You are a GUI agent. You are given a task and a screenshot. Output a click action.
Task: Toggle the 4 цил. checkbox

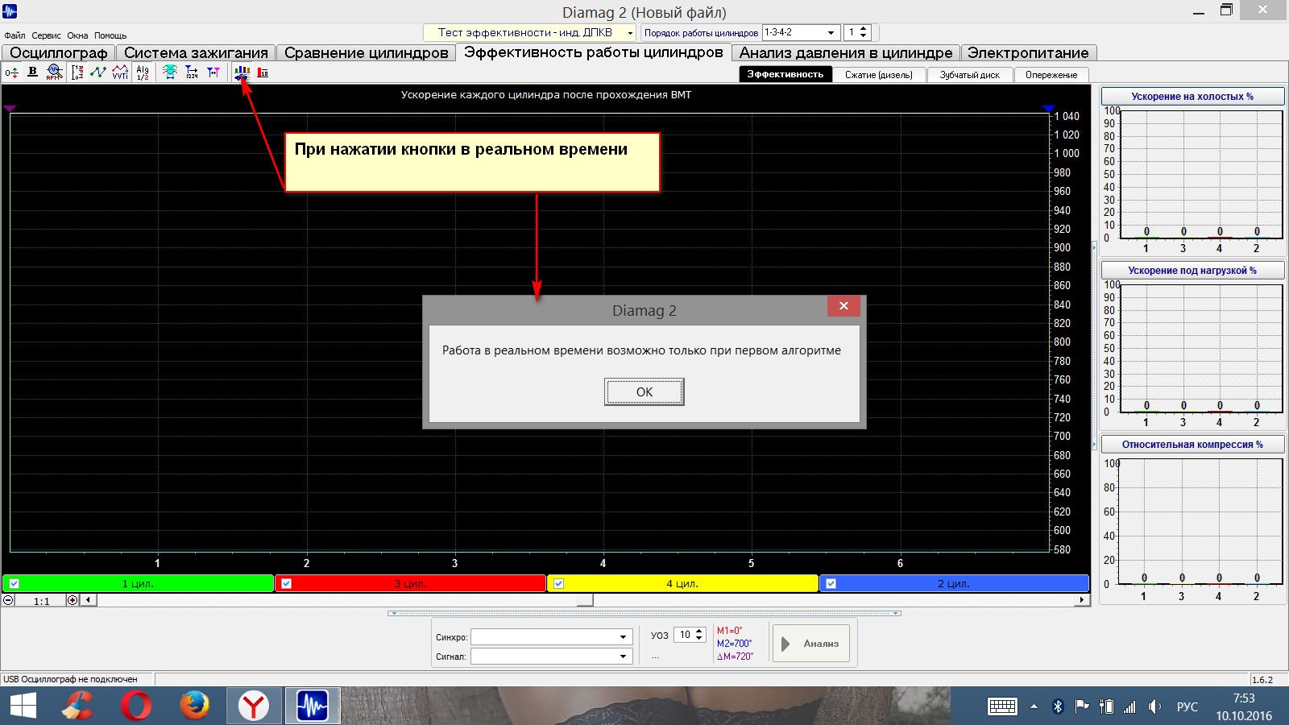click(x=558, y=584)
